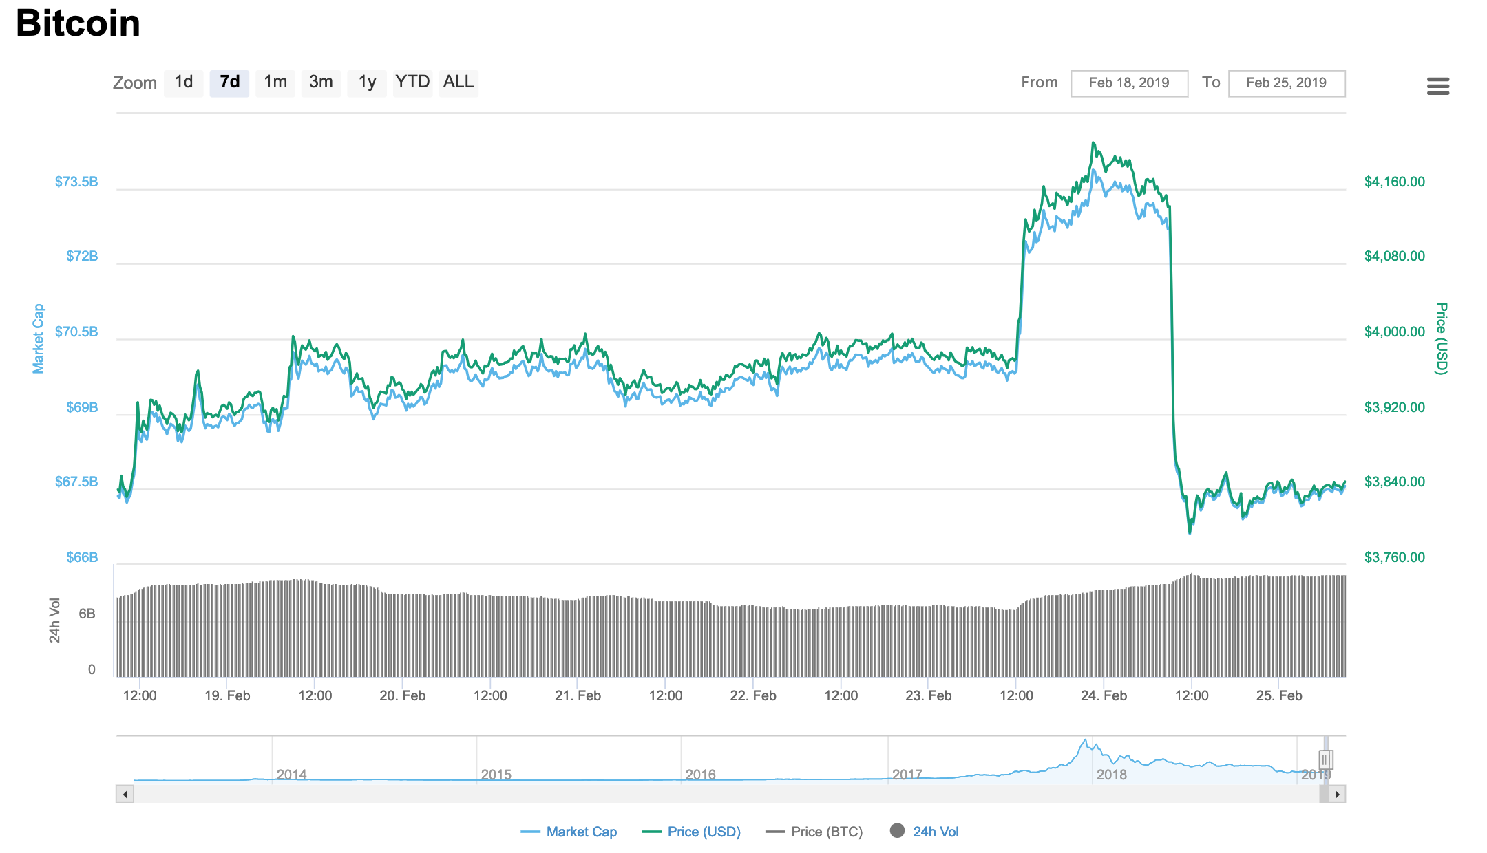Click 2017 in the navigator timeline

(907, 775)
